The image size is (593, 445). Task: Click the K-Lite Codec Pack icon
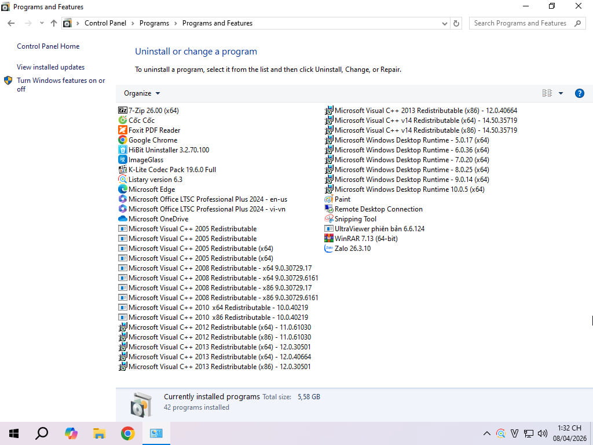pyautogui.click(x=123, y=170)
